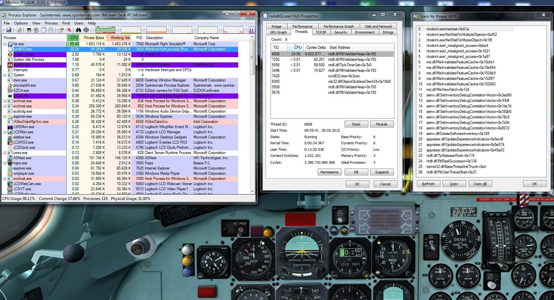Click the procexp64.exe process icon
The image size is (554, 300).
[10, 86]
